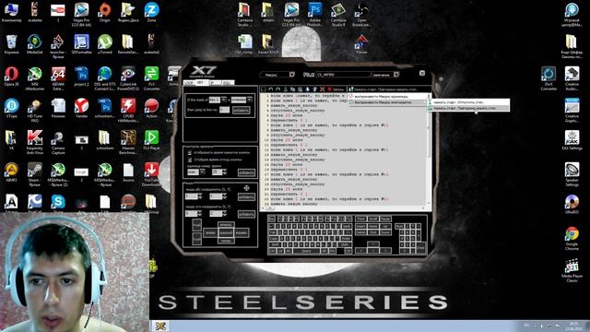This screenshot has height=332, width=590.
Task: Adjust absolute Y coordinate stepper
Action: tap(224, 196)
